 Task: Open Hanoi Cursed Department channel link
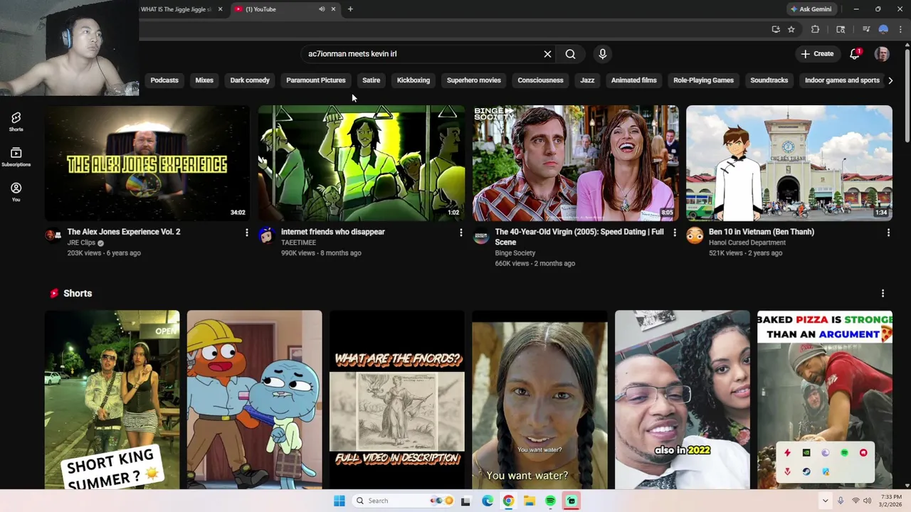pos(747,242)
